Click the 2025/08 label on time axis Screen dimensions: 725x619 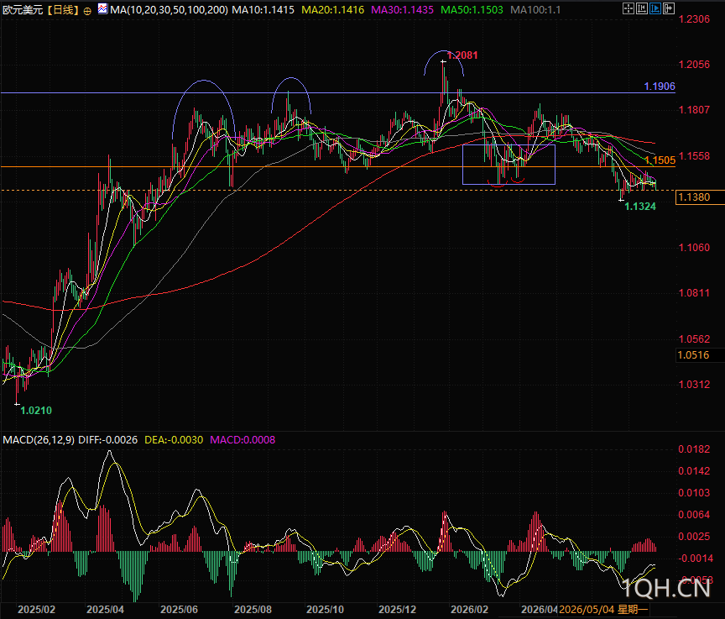(253, 609)
